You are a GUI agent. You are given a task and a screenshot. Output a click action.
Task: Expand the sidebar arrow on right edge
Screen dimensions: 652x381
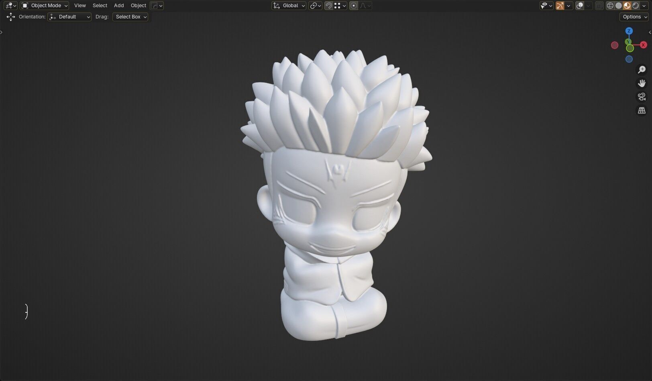click(x=650, y=32)
